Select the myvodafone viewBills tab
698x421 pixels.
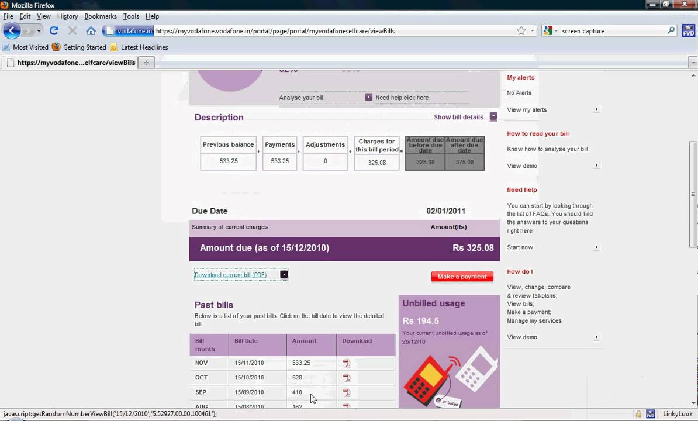(70, 63)
